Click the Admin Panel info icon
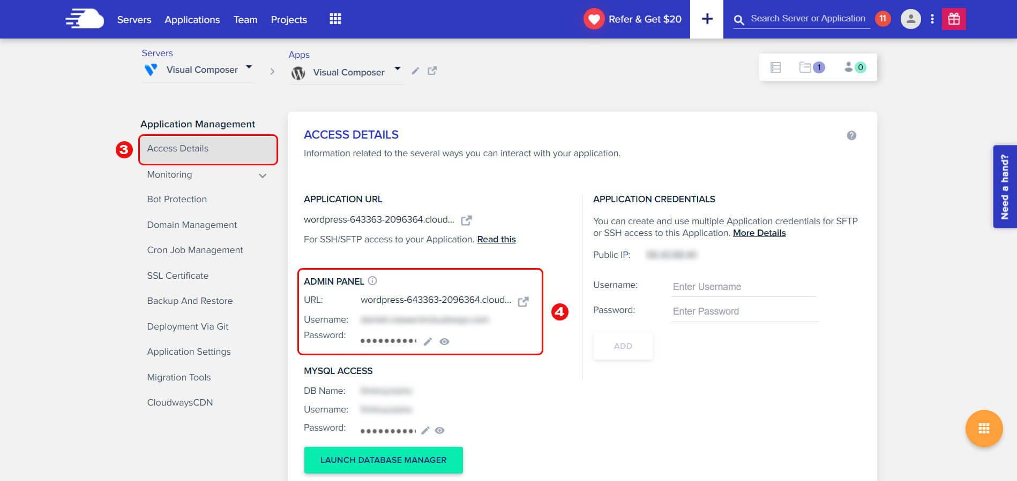The image size is (1017, 481). 372,281
